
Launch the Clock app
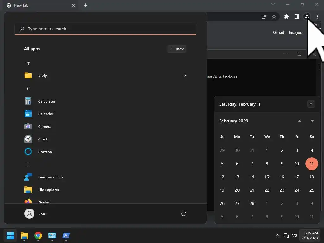click(105, 139)
